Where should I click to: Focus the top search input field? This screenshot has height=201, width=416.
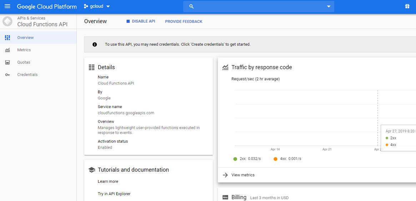click(259, 6)
